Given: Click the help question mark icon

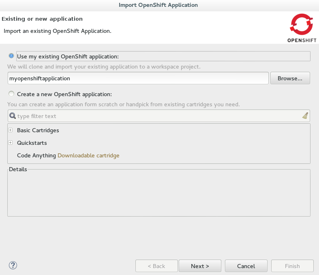Looking at the screenshot, I should coord(13,265).
